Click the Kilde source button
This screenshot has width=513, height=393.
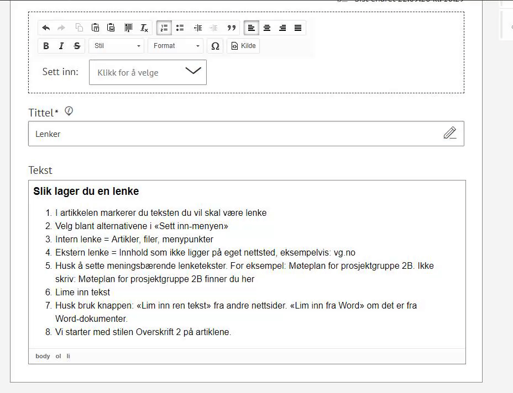tap(243, 46)
